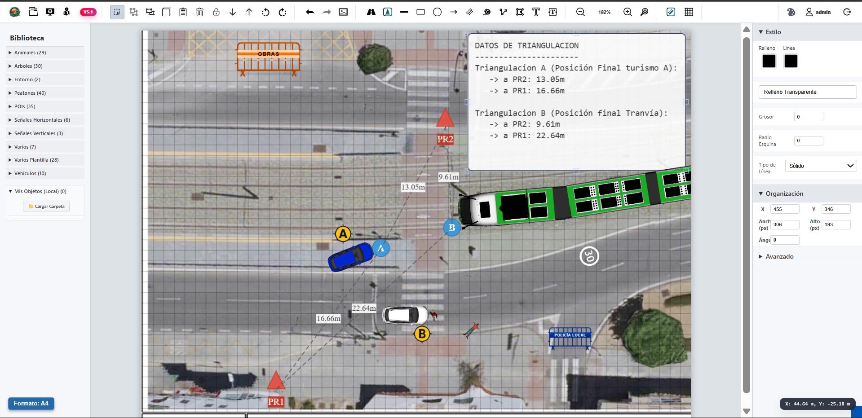Toggle the grid display icon
This screenshot has width=862, height=418.
689,12
